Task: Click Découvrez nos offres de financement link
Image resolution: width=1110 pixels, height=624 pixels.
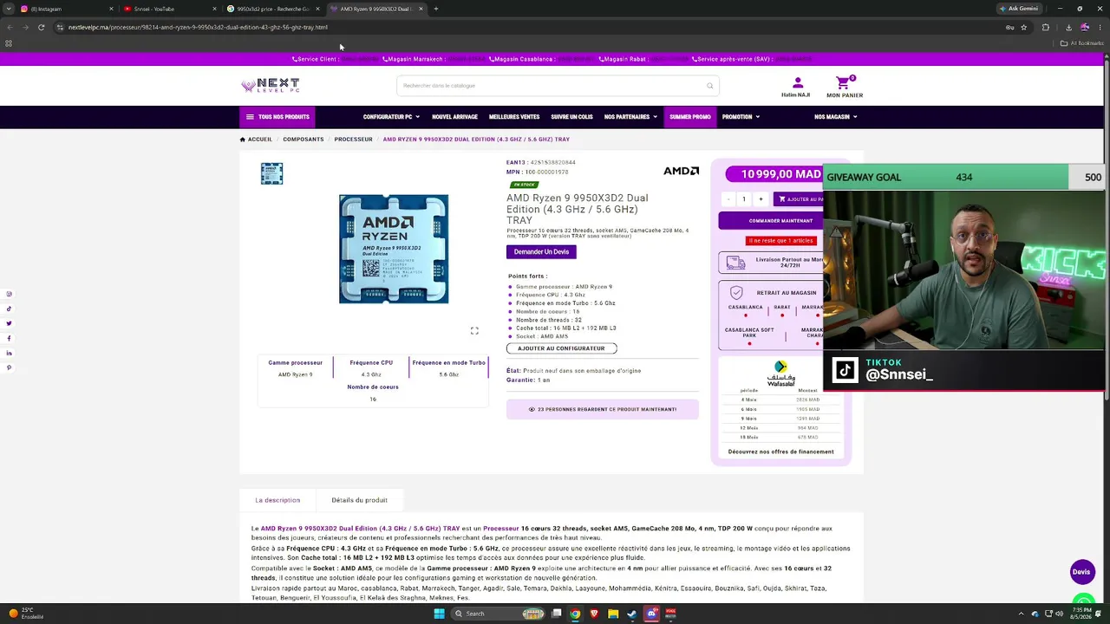Action: coord(780,452)
